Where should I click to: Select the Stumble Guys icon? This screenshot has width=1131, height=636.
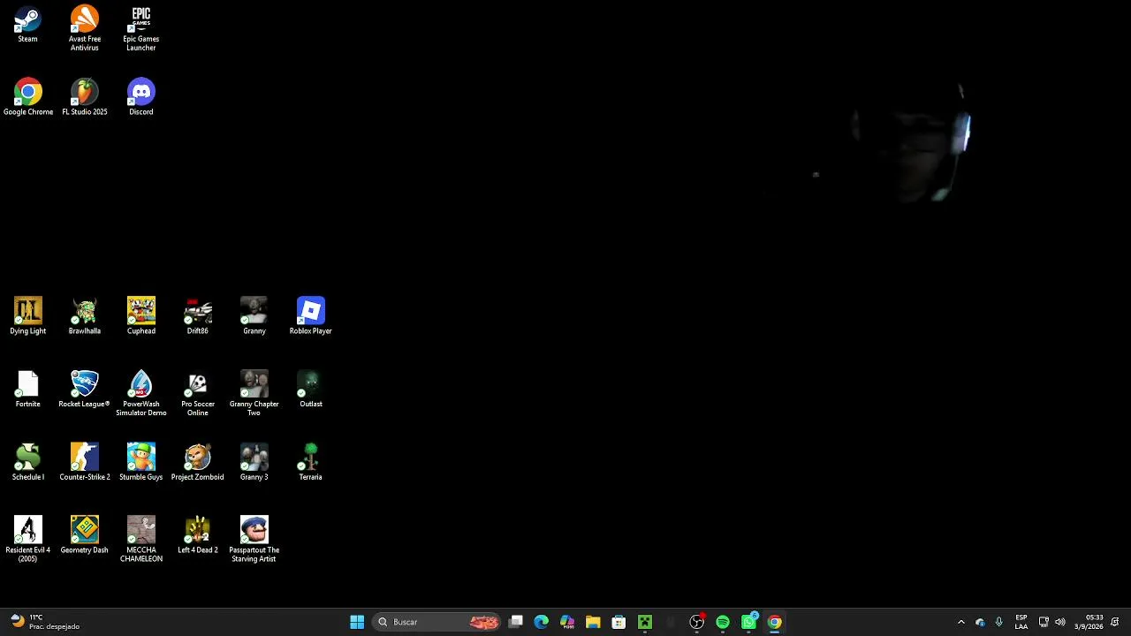pyautogui.click(x=141, y=462)
